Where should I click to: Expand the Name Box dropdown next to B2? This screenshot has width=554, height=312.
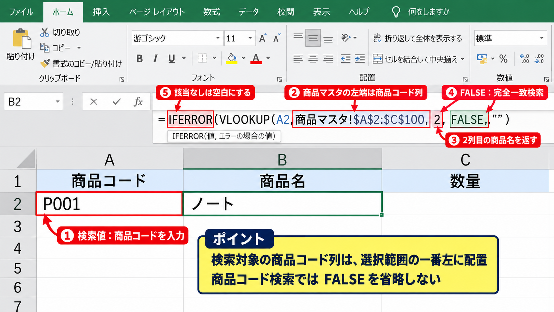[x=57, y=101]
